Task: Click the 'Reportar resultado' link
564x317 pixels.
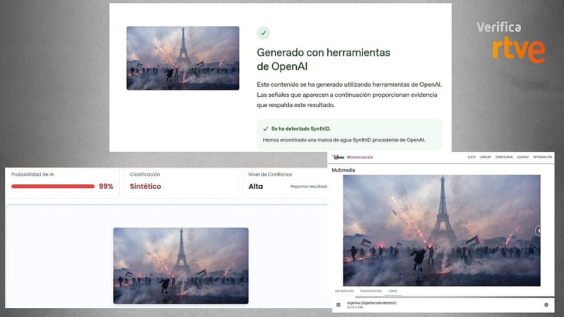Action: coord(308,186)
